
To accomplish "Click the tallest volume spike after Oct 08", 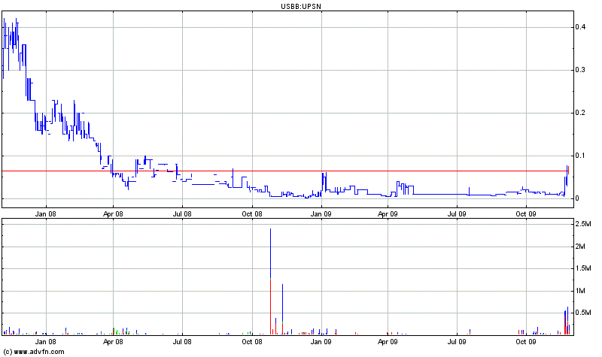I will coord(270,278).
